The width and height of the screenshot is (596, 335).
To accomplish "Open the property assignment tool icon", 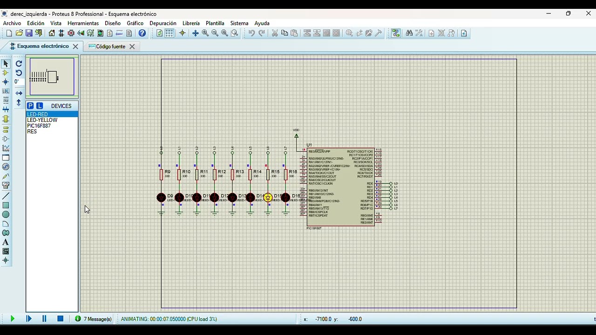I will tap(419, 33).
